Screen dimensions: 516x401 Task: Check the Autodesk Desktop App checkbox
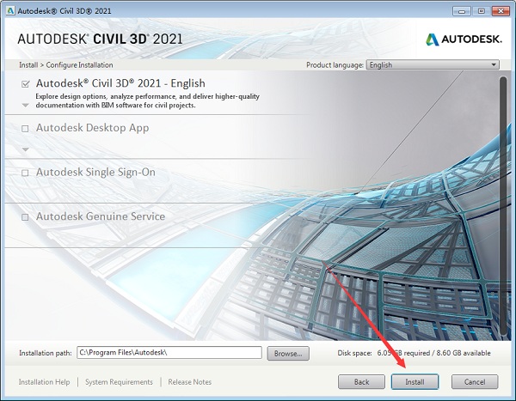click(25, 129)
